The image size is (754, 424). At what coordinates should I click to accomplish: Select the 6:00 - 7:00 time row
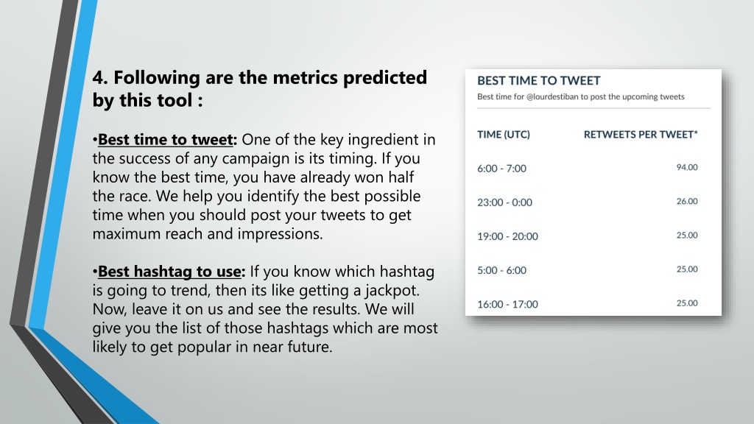(587, 169)
